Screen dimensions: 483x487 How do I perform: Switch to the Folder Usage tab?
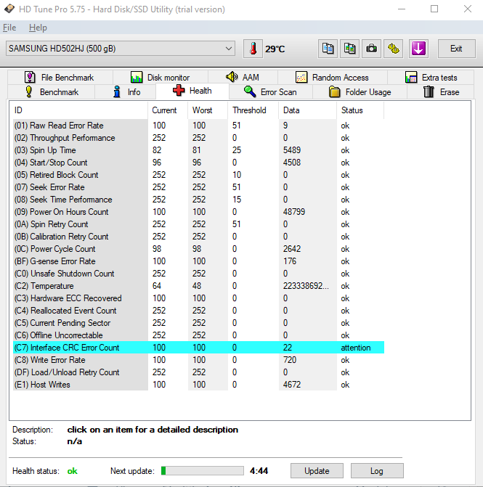360,92
